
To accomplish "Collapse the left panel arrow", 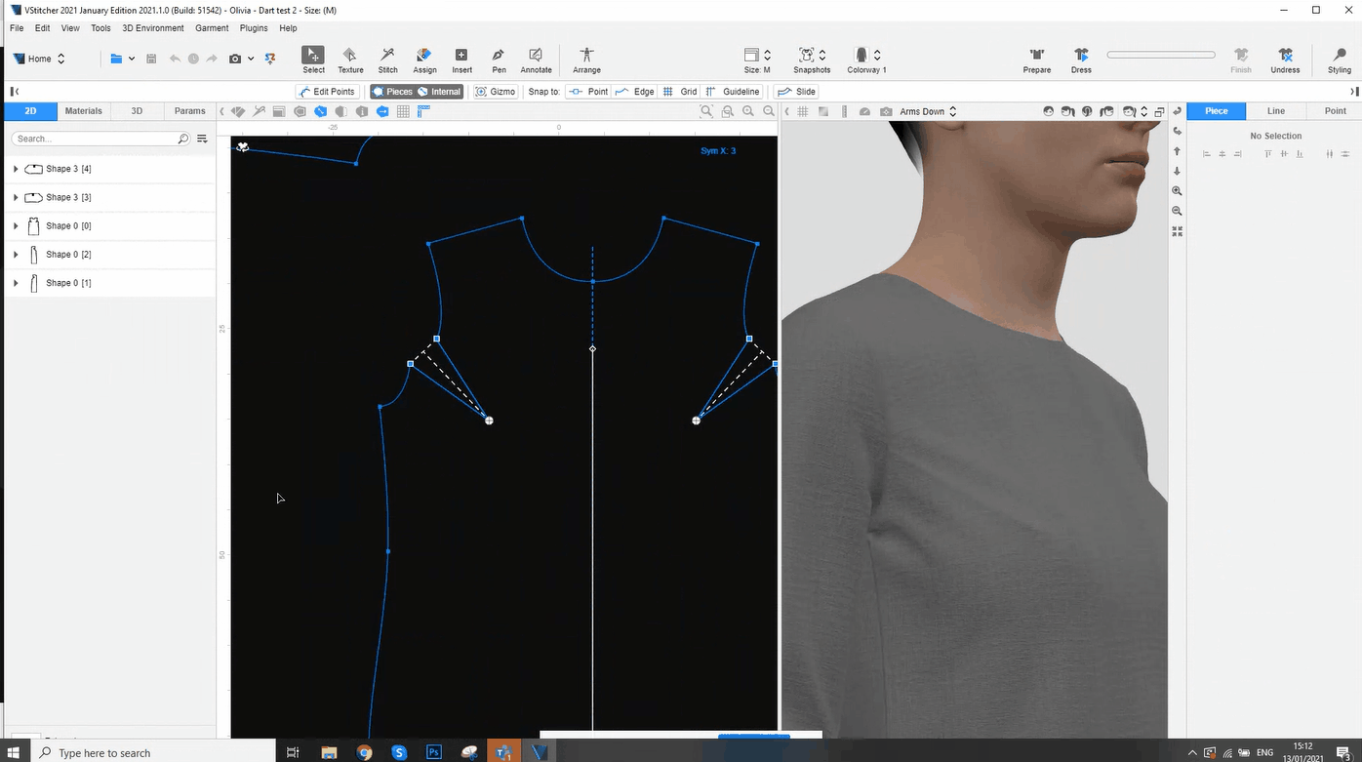I will pos(14,92).
